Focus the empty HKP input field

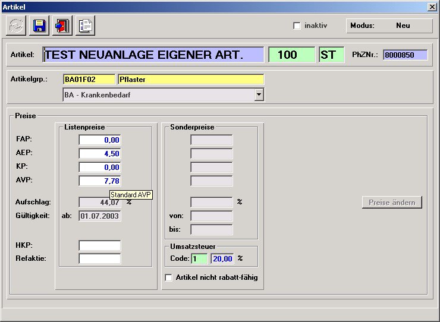tap(100, 245)
